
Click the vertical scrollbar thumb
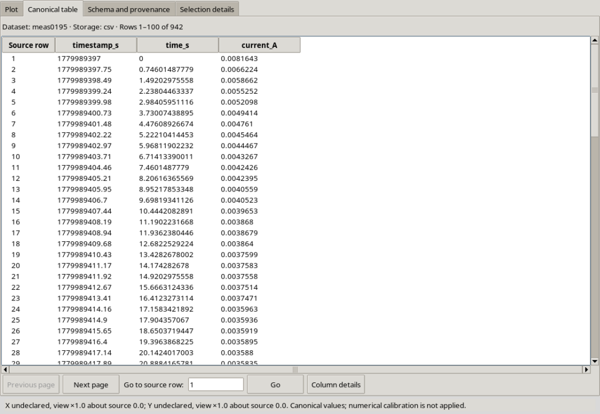pos(595,90)
